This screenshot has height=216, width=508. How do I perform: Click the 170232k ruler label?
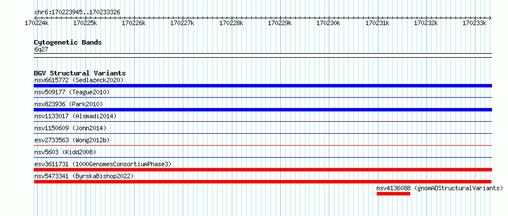(426, 23)
